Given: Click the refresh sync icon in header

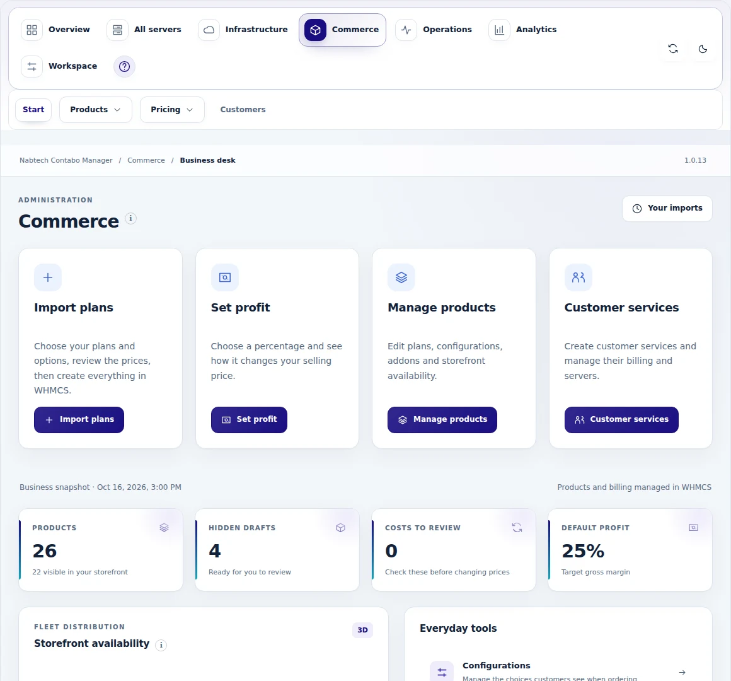Looking at the screenshot, I should click(673, 49).
